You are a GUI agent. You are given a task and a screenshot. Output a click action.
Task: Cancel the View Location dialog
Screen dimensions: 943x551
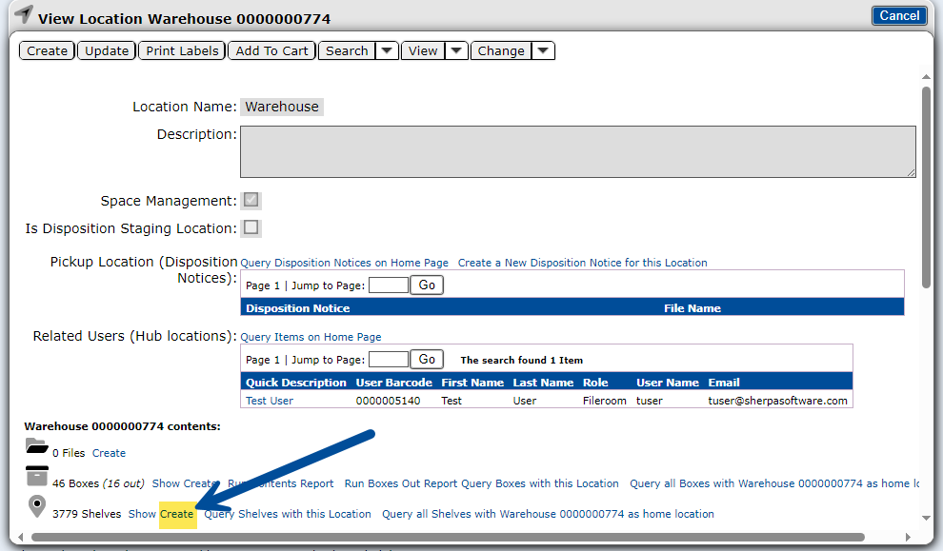click(899, 15)
